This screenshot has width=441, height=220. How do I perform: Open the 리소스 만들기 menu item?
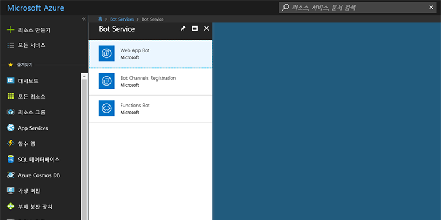[x=34, y=30]
